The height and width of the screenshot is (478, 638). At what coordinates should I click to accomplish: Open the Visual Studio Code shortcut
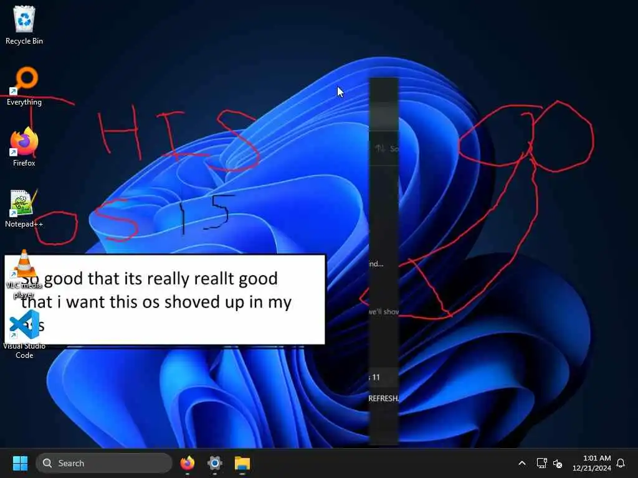point(24,334)
